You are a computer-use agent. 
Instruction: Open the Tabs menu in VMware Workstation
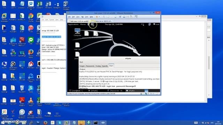click(87, 17)
